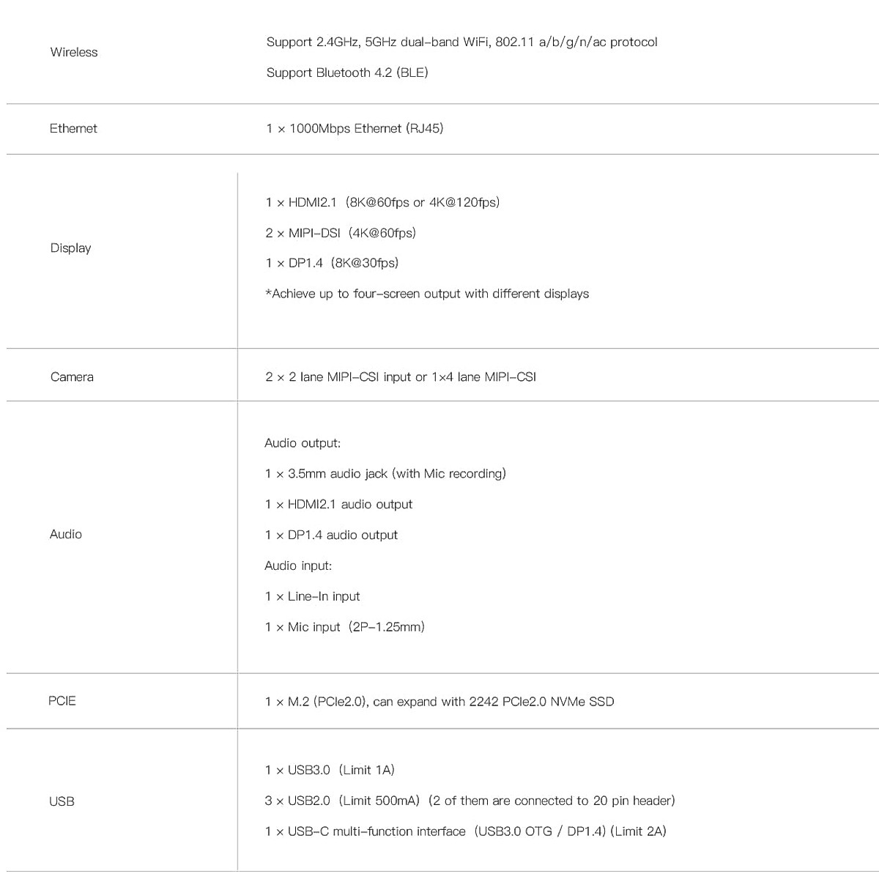Image resolution: width=879 pixels, height=879 pixels.
Task: Click the USB3.0 (Limit 1A) entry
Action: 330,770
